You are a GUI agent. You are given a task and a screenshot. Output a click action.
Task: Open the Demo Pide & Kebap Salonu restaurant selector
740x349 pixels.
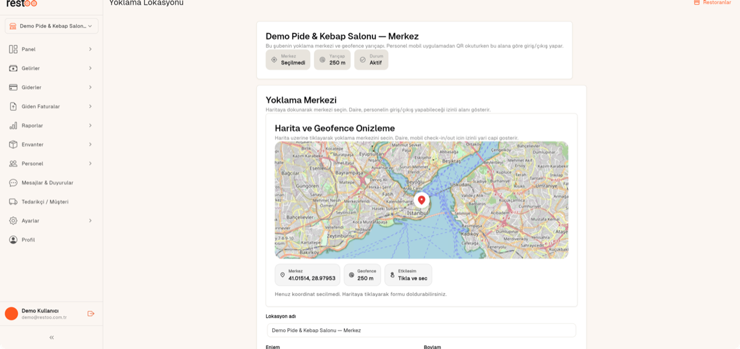[51, 26]
